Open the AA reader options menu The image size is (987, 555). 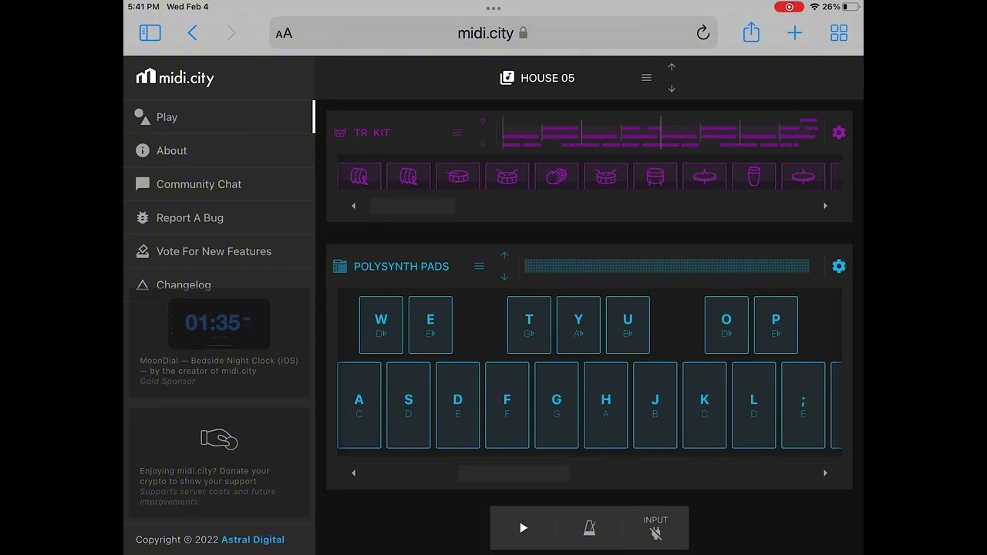tap(284, 33)
